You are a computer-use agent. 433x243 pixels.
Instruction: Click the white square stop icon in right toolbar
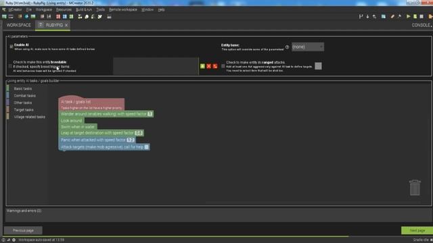[421, 17]
